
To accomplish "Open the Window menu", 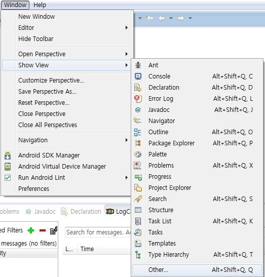I will [15, 5].
